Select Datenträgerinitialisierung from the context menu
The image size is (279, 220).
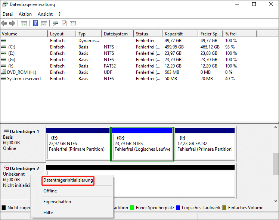(x=68, y=180)
